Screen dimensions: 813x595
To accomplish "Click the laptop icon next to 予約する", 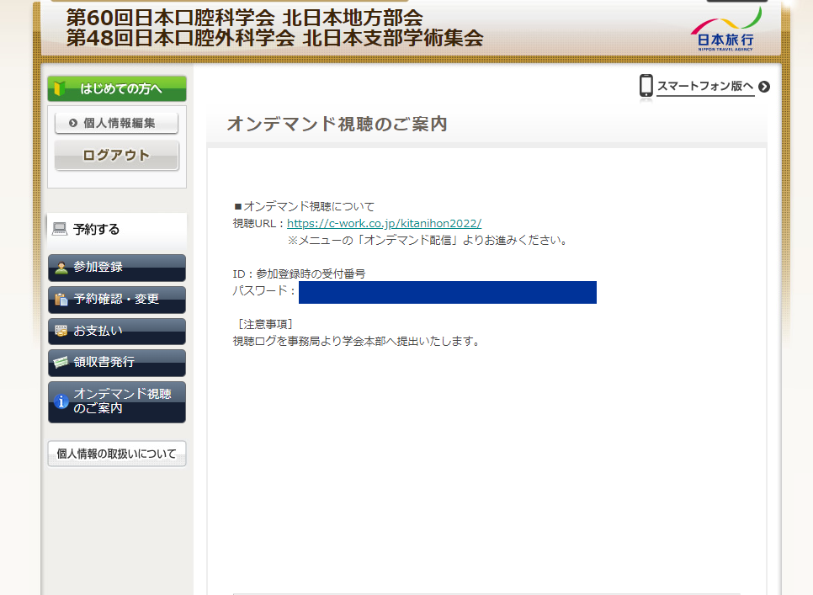I will [60, 229].
